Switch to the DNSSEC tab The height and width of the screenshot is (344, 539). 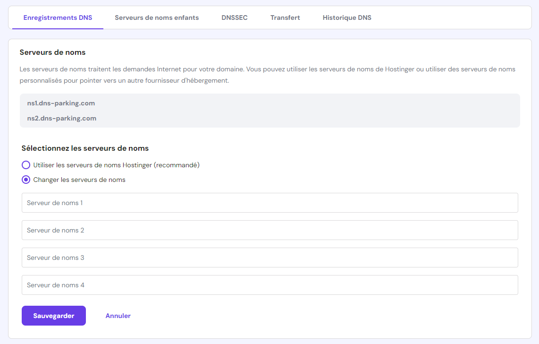[234, 17]
